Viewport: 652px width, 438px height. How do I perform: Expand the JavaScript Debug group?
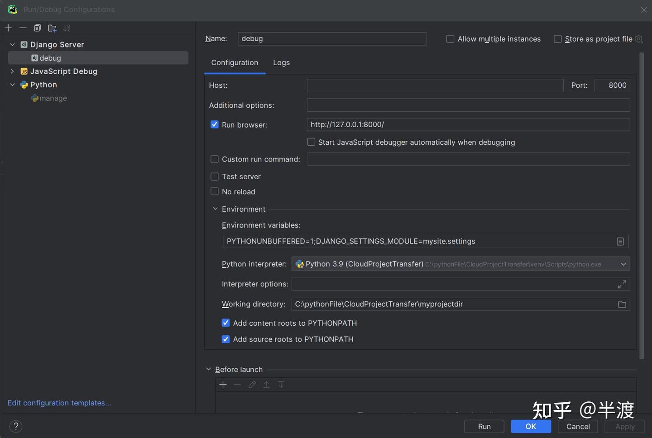coord(12,71)
